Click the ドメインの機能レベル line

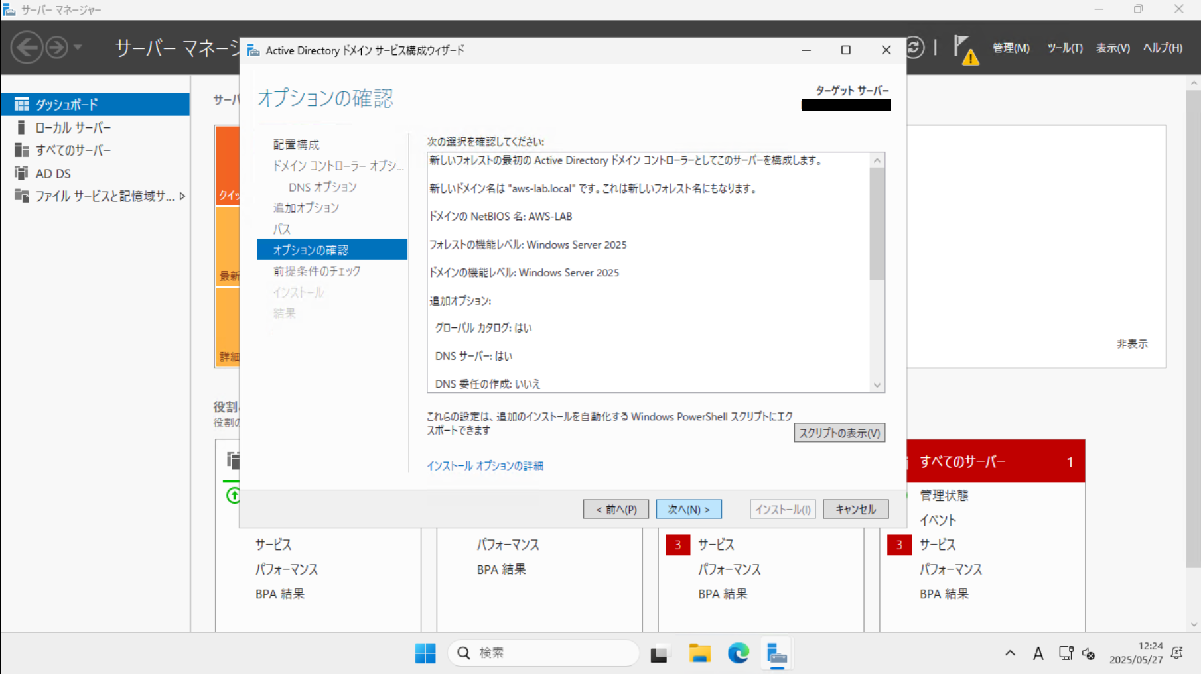pos(524,272)
